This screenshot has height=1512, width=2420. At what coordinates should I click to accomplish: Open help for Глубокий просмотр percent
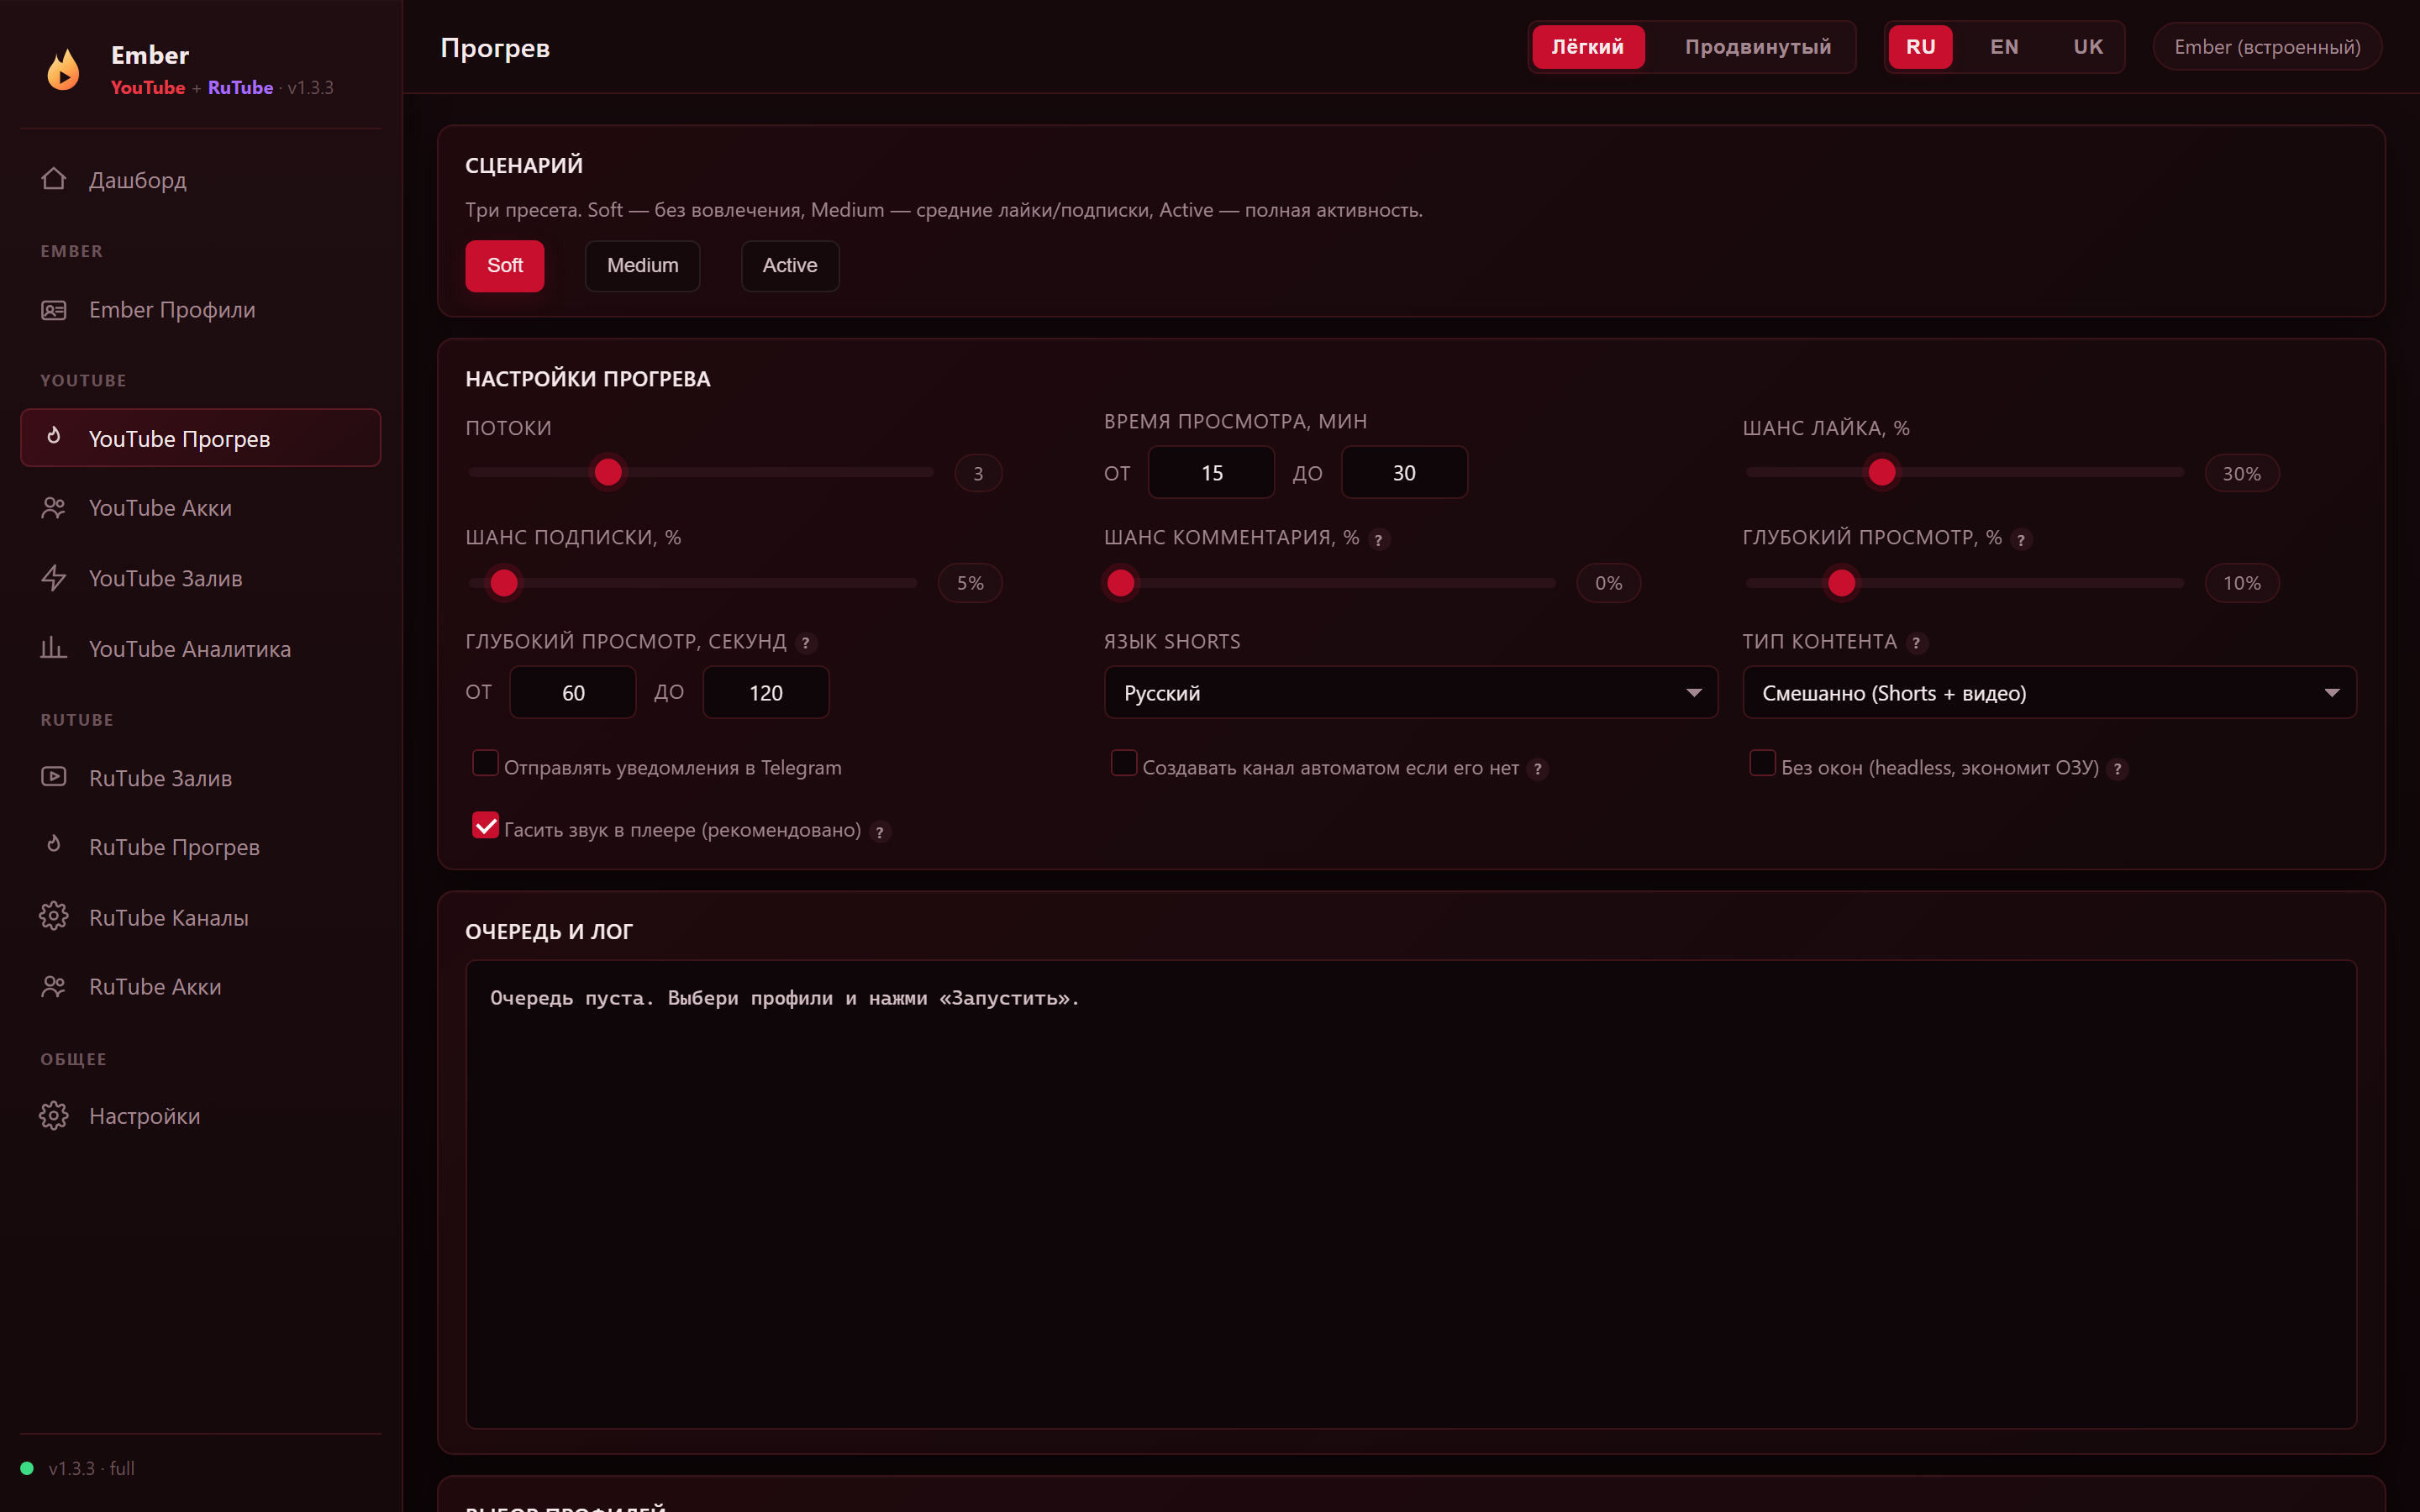tap(2021, 539)
